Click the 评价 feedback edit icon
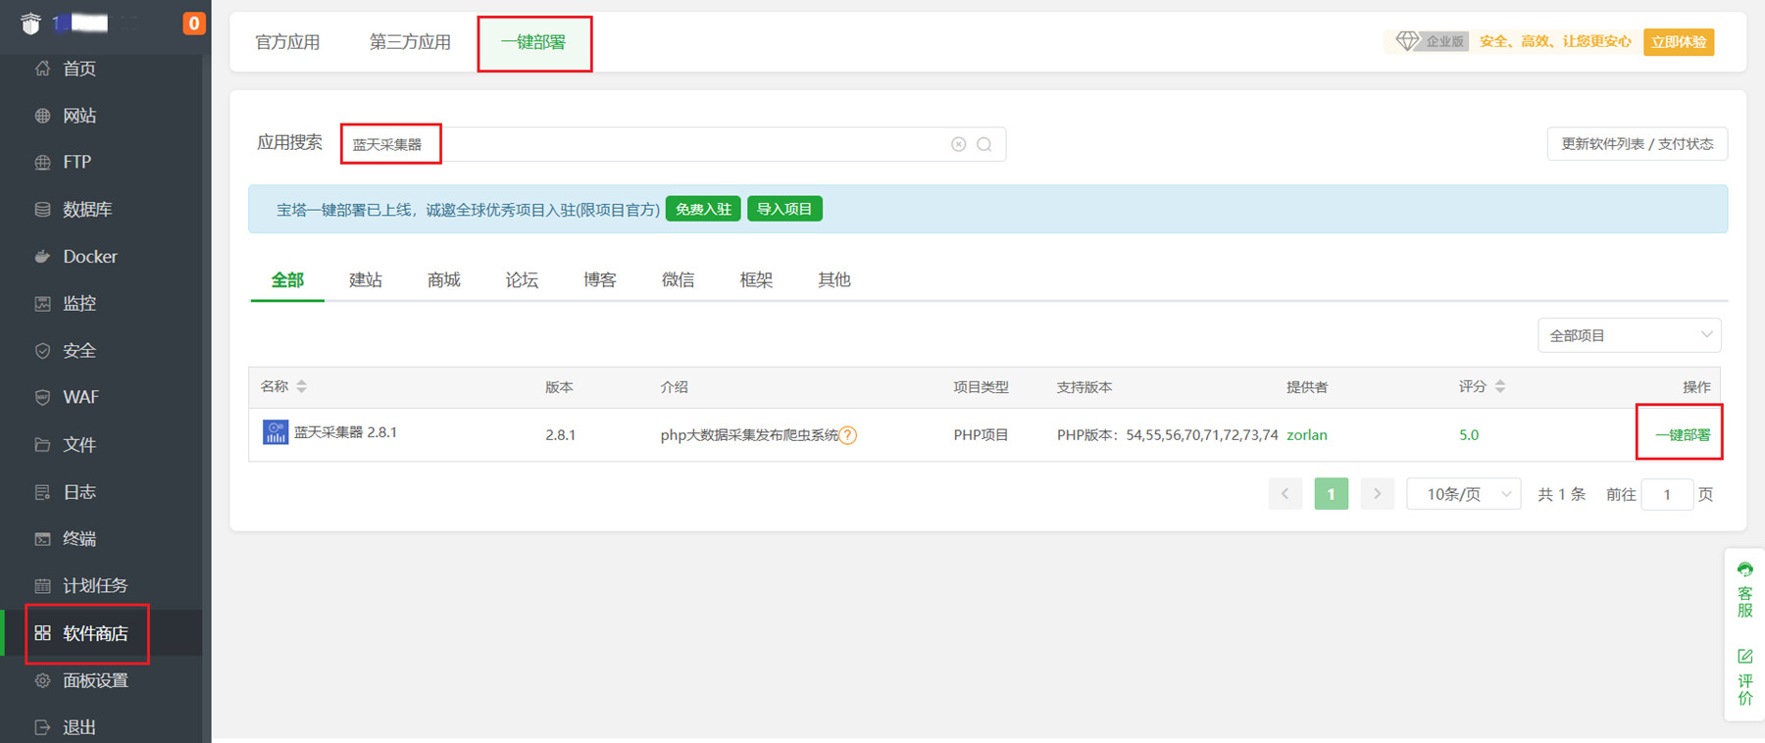The image size is (1765, 743). (x=1745, y=656)
